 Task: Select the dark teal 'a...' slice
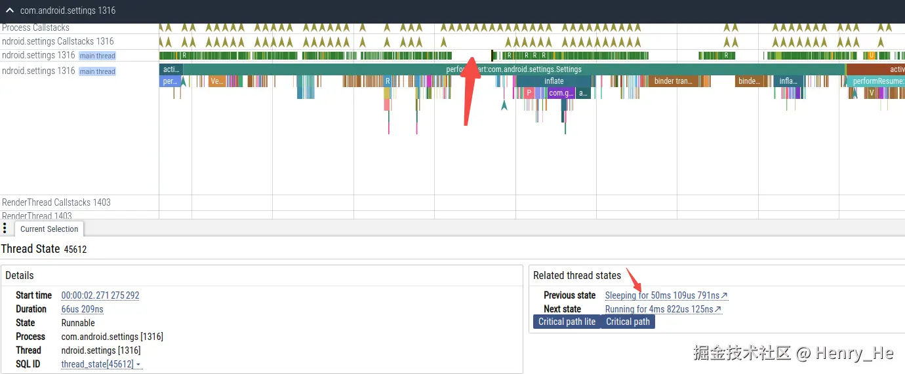pyautogui.click(x=583, y=93)
